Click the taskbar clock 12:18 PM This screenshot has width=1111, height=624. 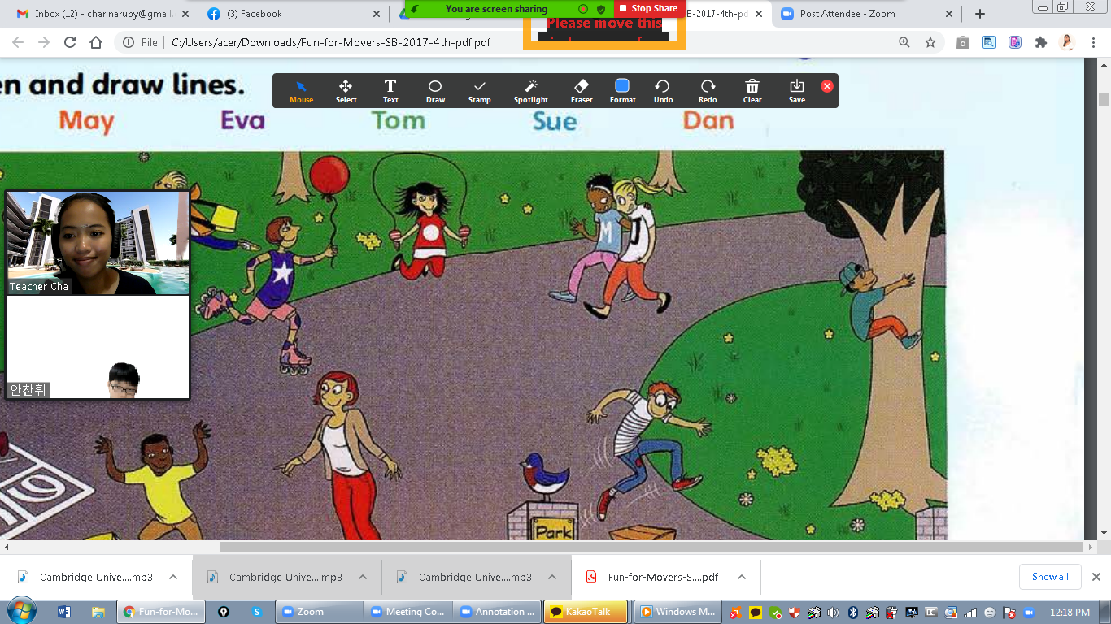1070,613
